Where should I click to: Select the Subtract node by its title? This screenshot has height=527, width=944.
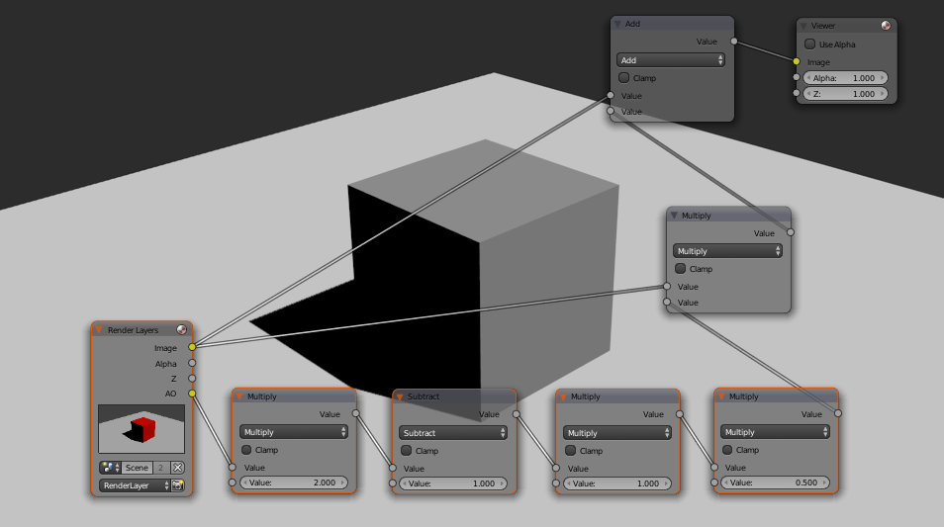pyautogui.click(x=424, y=396)
